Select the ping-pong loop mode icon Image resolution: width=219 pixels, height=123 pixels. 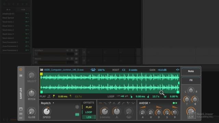click(126, 96)
